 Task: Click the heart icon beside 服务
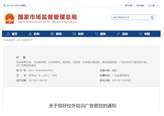tap(96, 34)
